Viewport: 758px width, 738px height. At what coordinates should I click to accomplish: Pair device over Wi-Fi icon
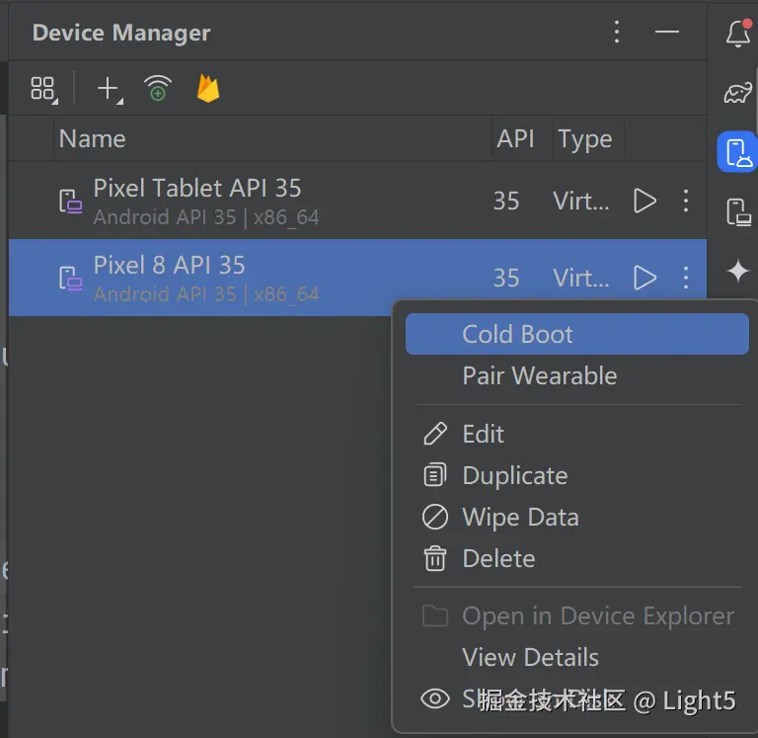click(158, 88)
